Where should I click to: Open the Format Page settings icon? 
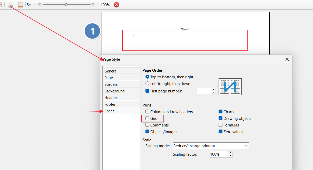10,5
